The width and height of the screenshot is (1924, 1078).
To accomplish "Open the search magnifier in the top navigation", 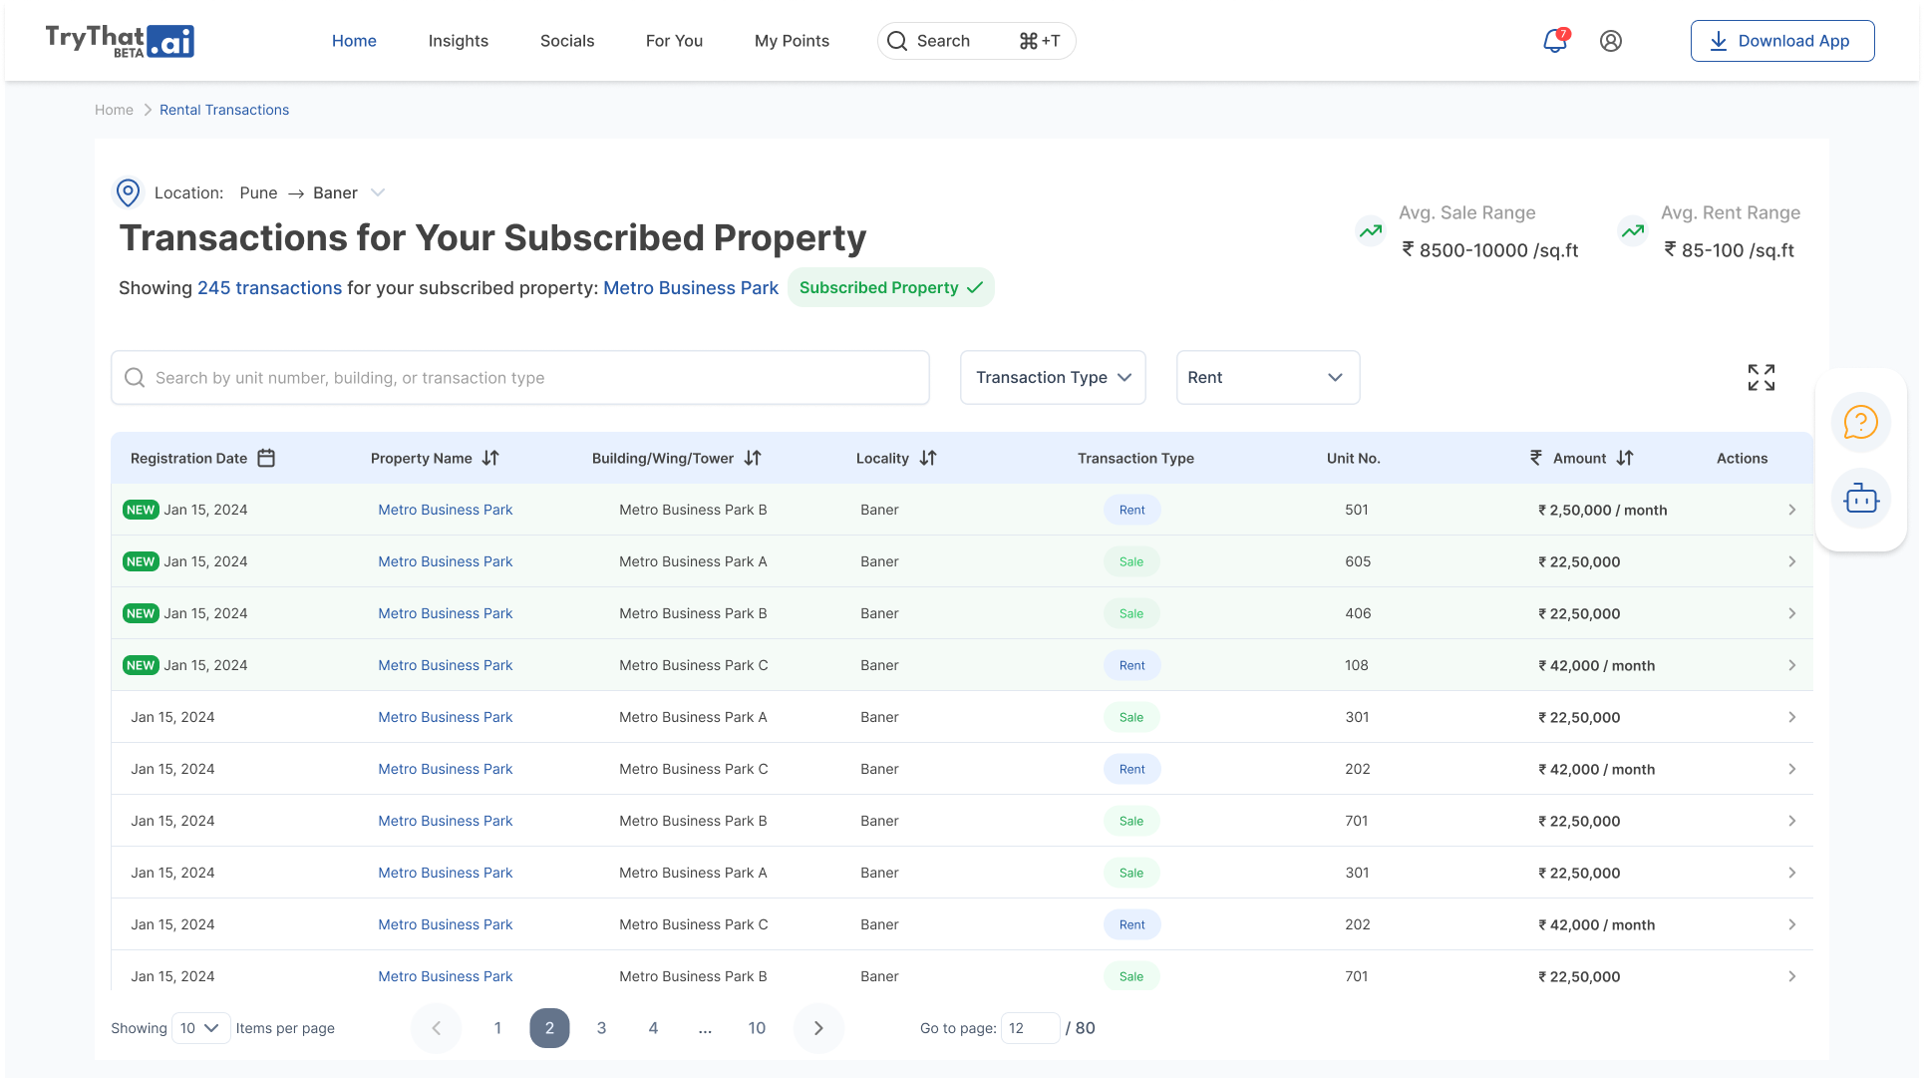I will (x=897, y=41).
